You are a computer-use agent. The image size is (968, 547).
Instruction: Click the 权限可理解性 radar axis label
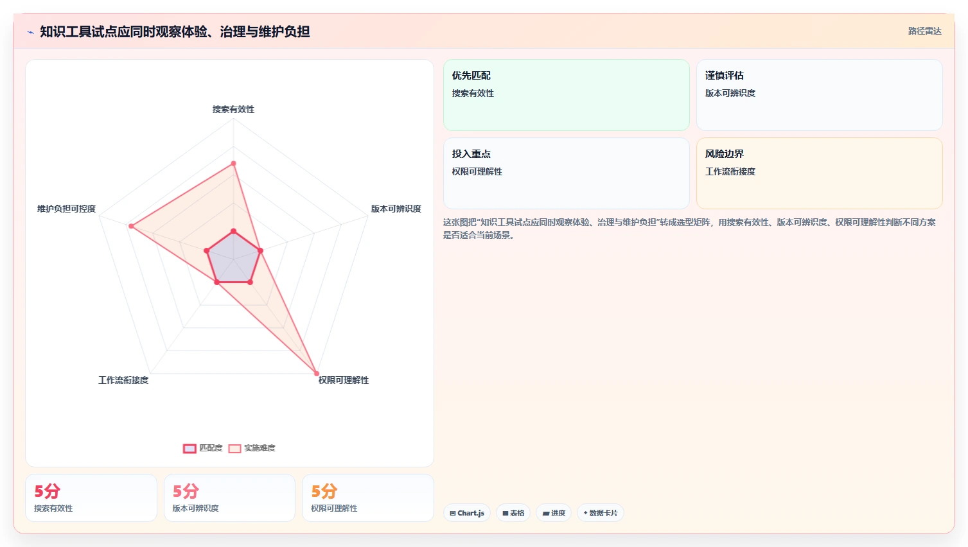point(344,380)
